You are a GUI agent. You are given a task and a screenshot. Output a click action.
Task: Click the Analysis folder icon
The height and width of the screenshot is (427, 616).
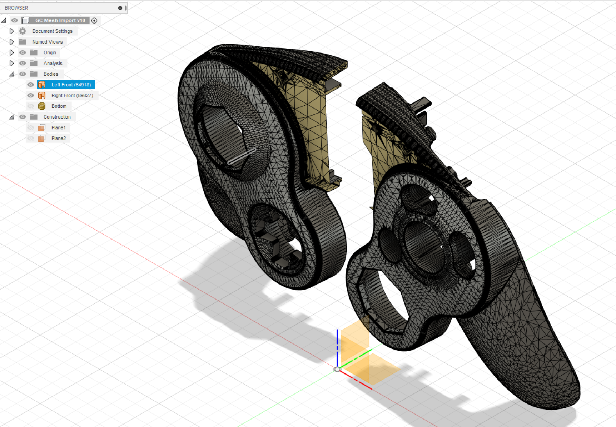point(34,63)
